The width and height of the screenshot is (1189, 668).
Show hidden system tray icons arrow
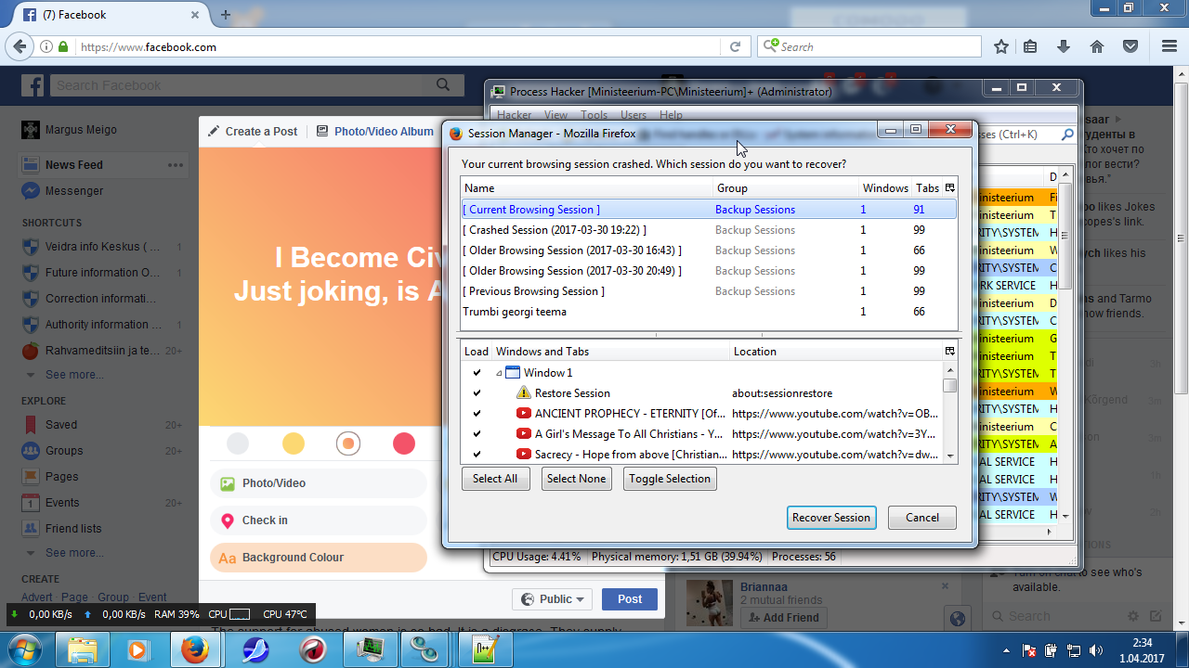click(1008, 650)
